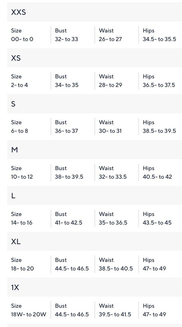This screenshot has width=182, height=327.
Task: Select waist value 32- to 33.5
Action: [x=113, y=177]
